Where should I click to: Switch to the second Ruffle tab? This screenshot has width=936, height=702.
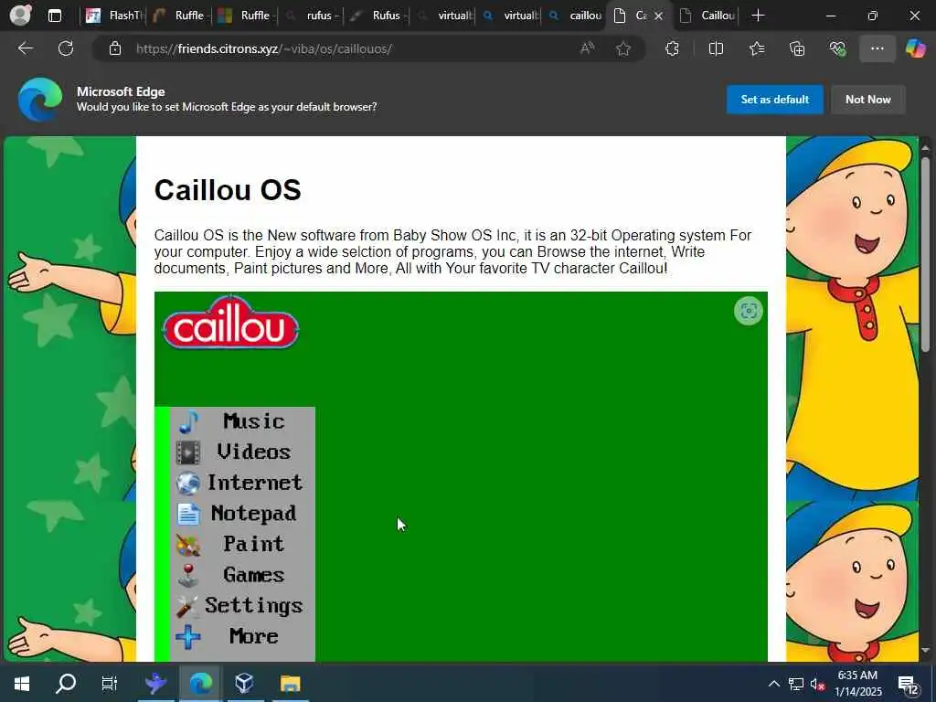(x=243, y=16)
